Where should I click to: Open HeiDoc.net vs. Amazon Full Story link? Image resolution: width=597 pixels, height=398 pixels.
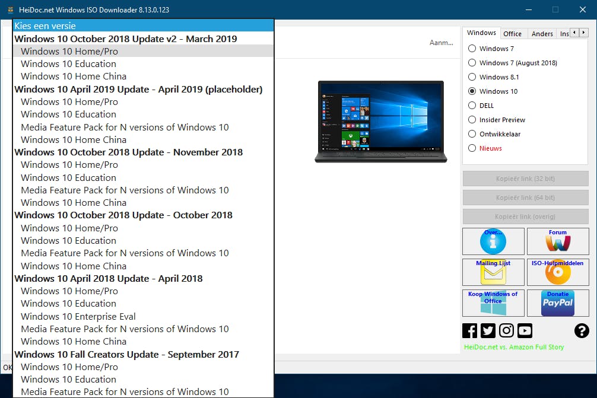(x=514, y=347)
